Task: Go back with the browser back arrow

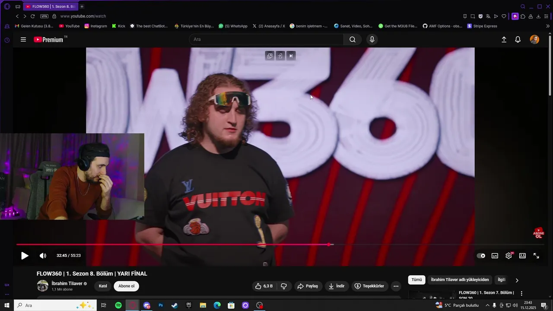Action: pyautogui.click(x=17, y=16)
